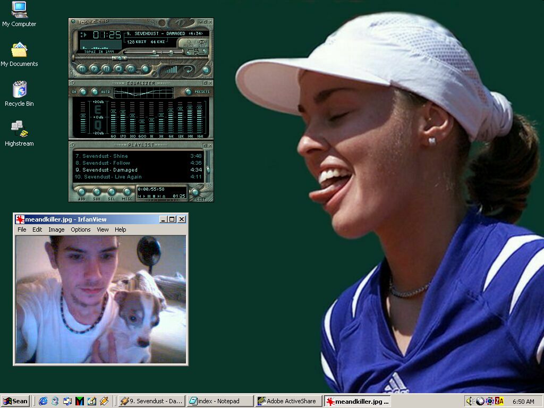The width and height of the screenshot is (544, 408).
Task: Toggle the repeat loop arrow in Winamp
Action: point(188,69)
